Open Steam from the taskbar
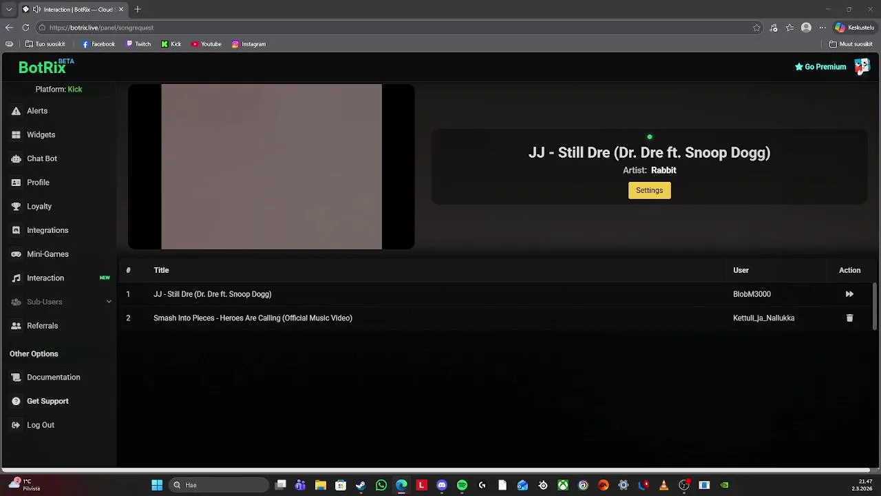This screenshot has width=881, height=496. click(361, 485)
